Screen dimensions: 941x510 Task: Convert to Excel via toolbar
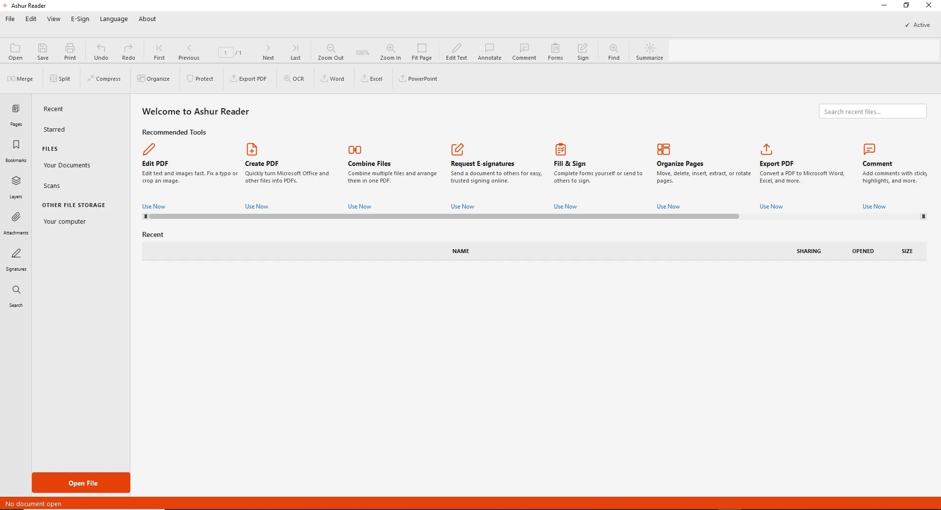click(372, 79)
